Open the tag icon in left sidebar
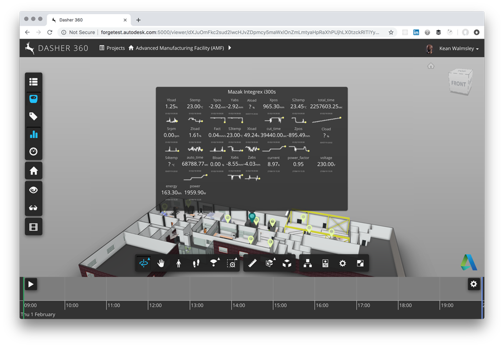The image size is (504, 347). click(x=33, y=116)
